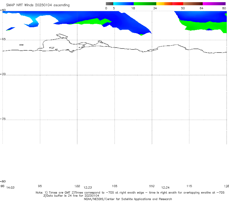Click the color bar label '34'
The height and width of the screenshot is (201, 229).
[155, 8]
